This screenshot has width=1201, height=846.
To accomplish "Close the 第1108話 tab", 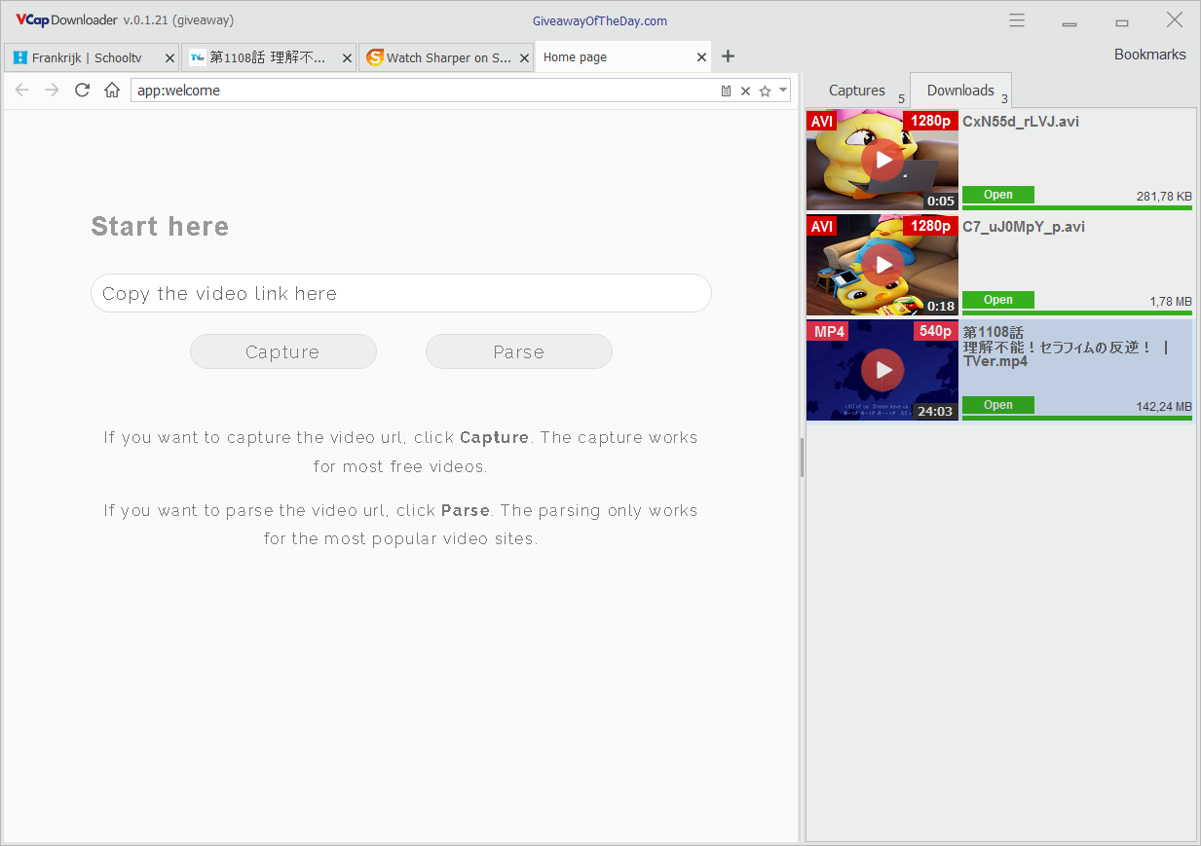I will (347, 58).
